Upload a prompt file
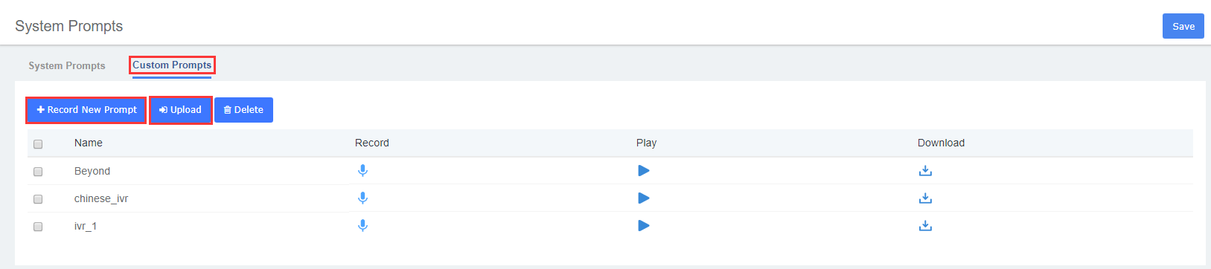1211x269 pixels. click(x=181, y=110)
